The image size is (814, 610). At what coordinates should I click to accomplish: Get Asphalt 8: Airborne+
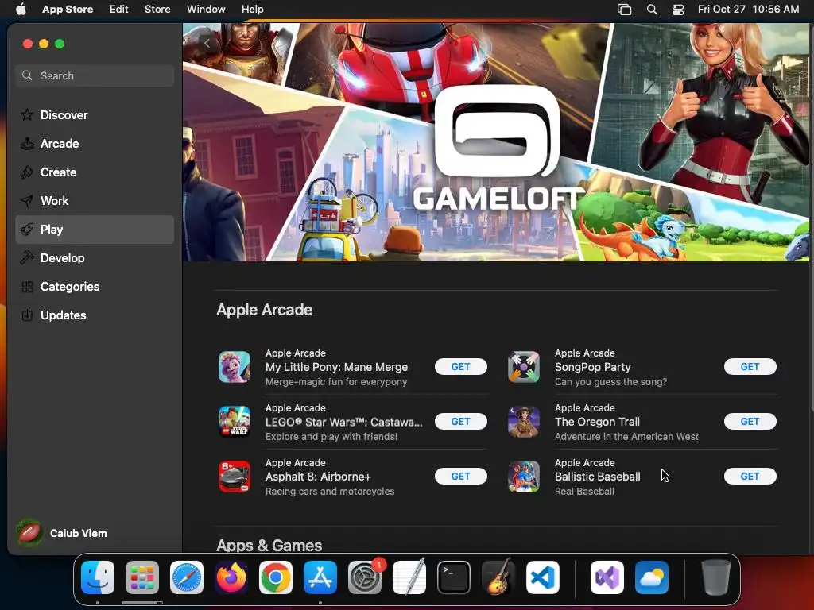point(460,477)
